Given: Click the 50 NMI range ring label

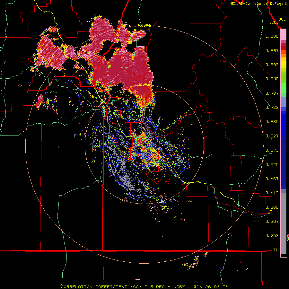Looking at the screenshot, I should tap(144, 85).
